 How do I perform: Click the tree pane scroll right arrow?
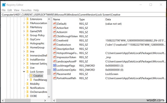45,101
